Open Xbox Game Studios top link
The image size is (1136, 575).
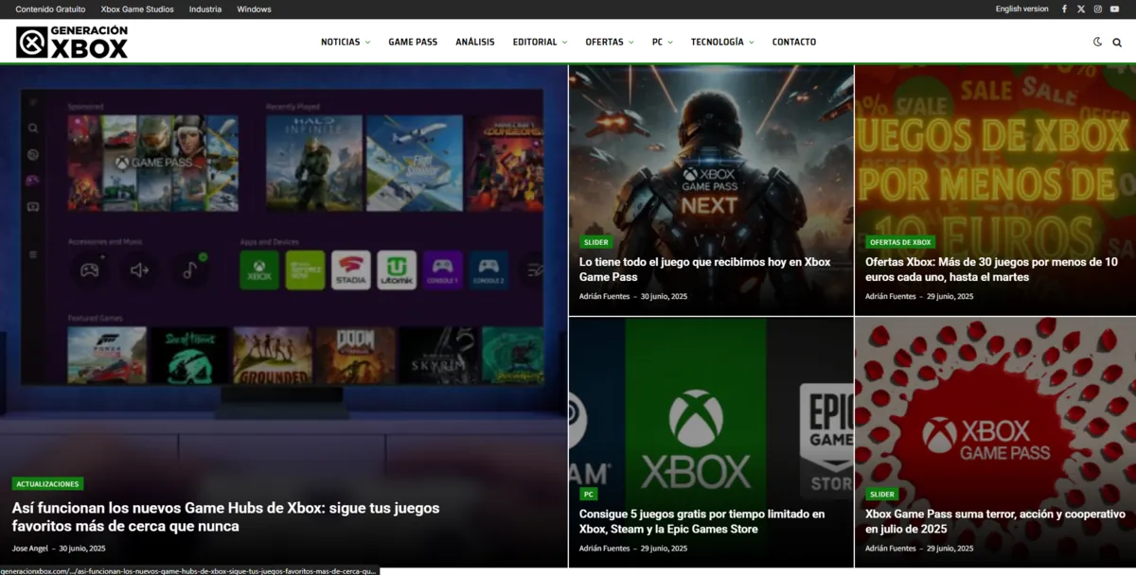137,9
